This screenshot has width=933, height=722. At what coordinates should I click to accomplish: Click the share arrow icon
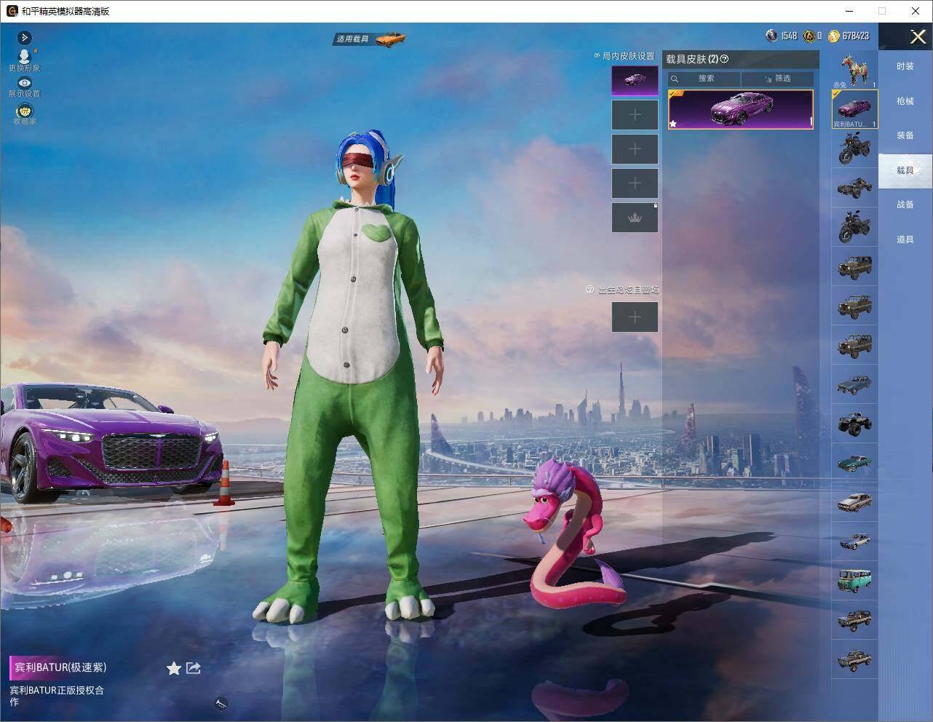click(194, 667)
